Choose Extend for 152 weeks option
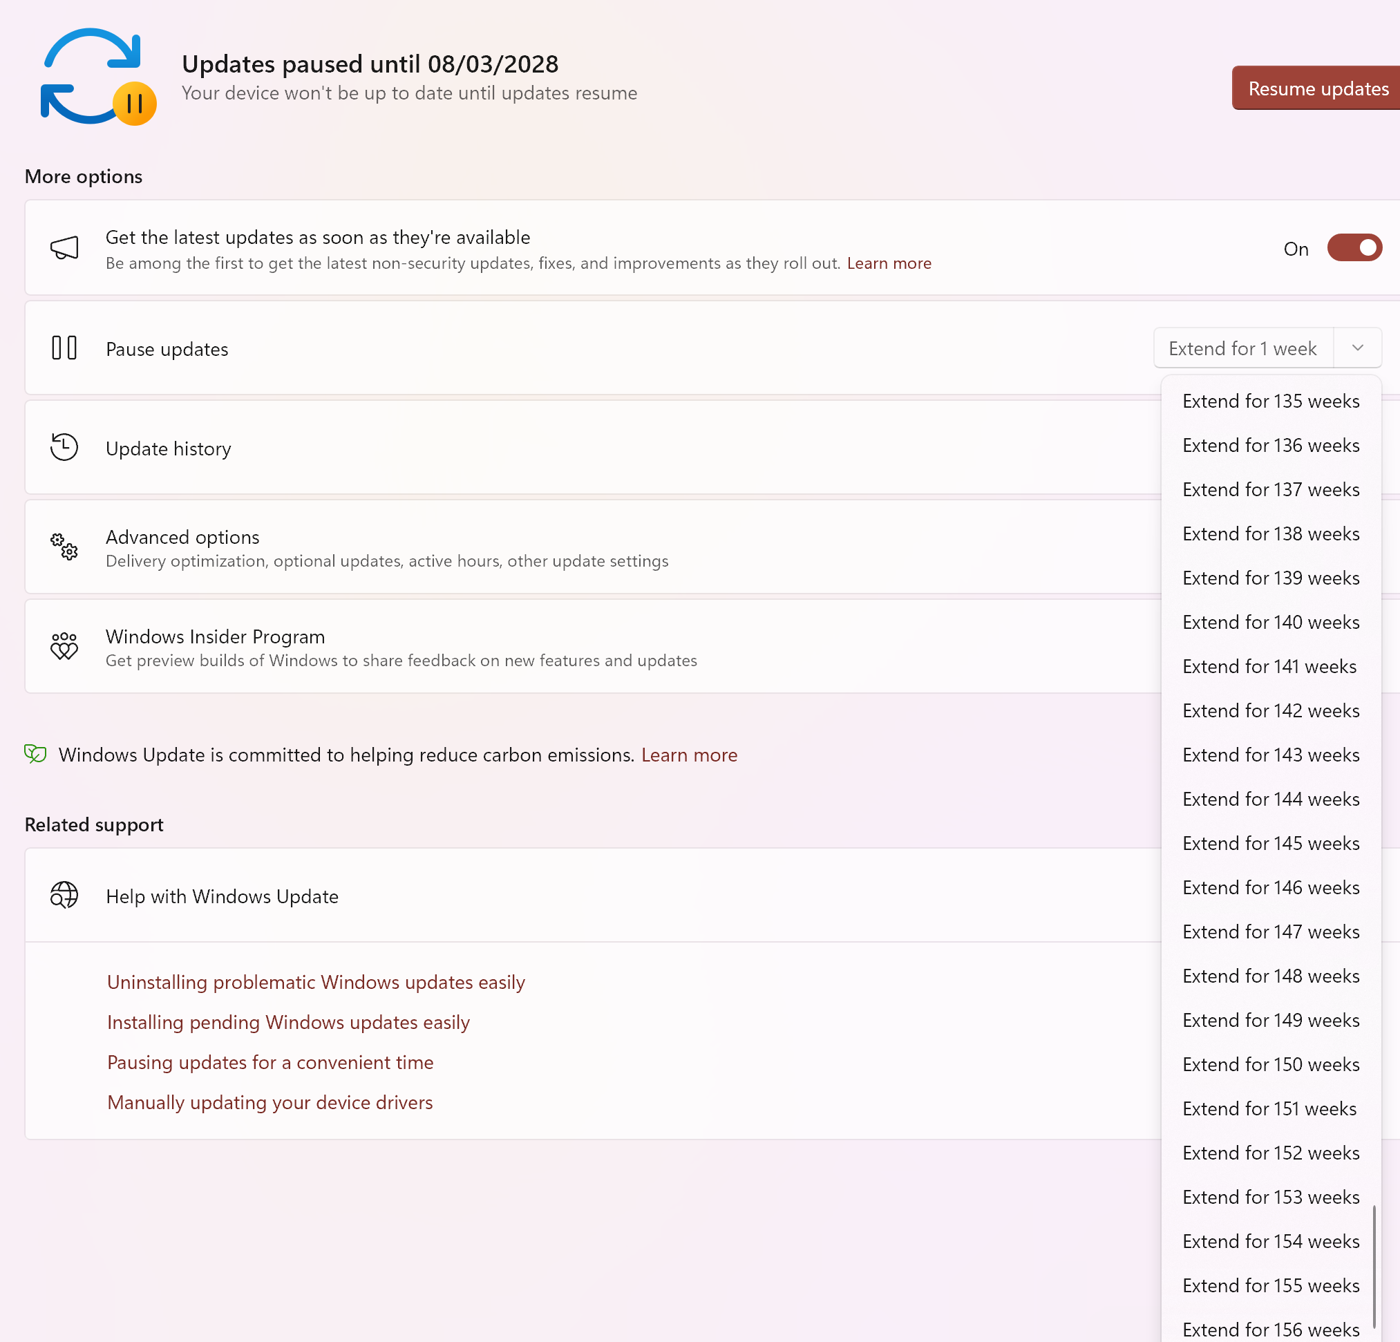The height and width of the screenshot is (1342, 1400). pyautogui.click(x=1270, y=1153)
